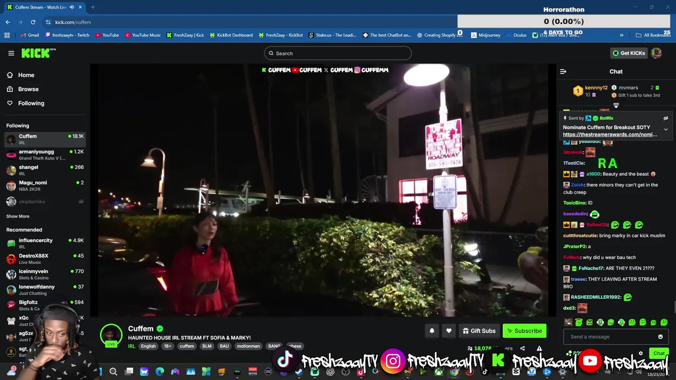Image resolution: width=676 pixels, height=380 pixels.
Task: Open Magu_nomi's channel
Action: (45, 186)
